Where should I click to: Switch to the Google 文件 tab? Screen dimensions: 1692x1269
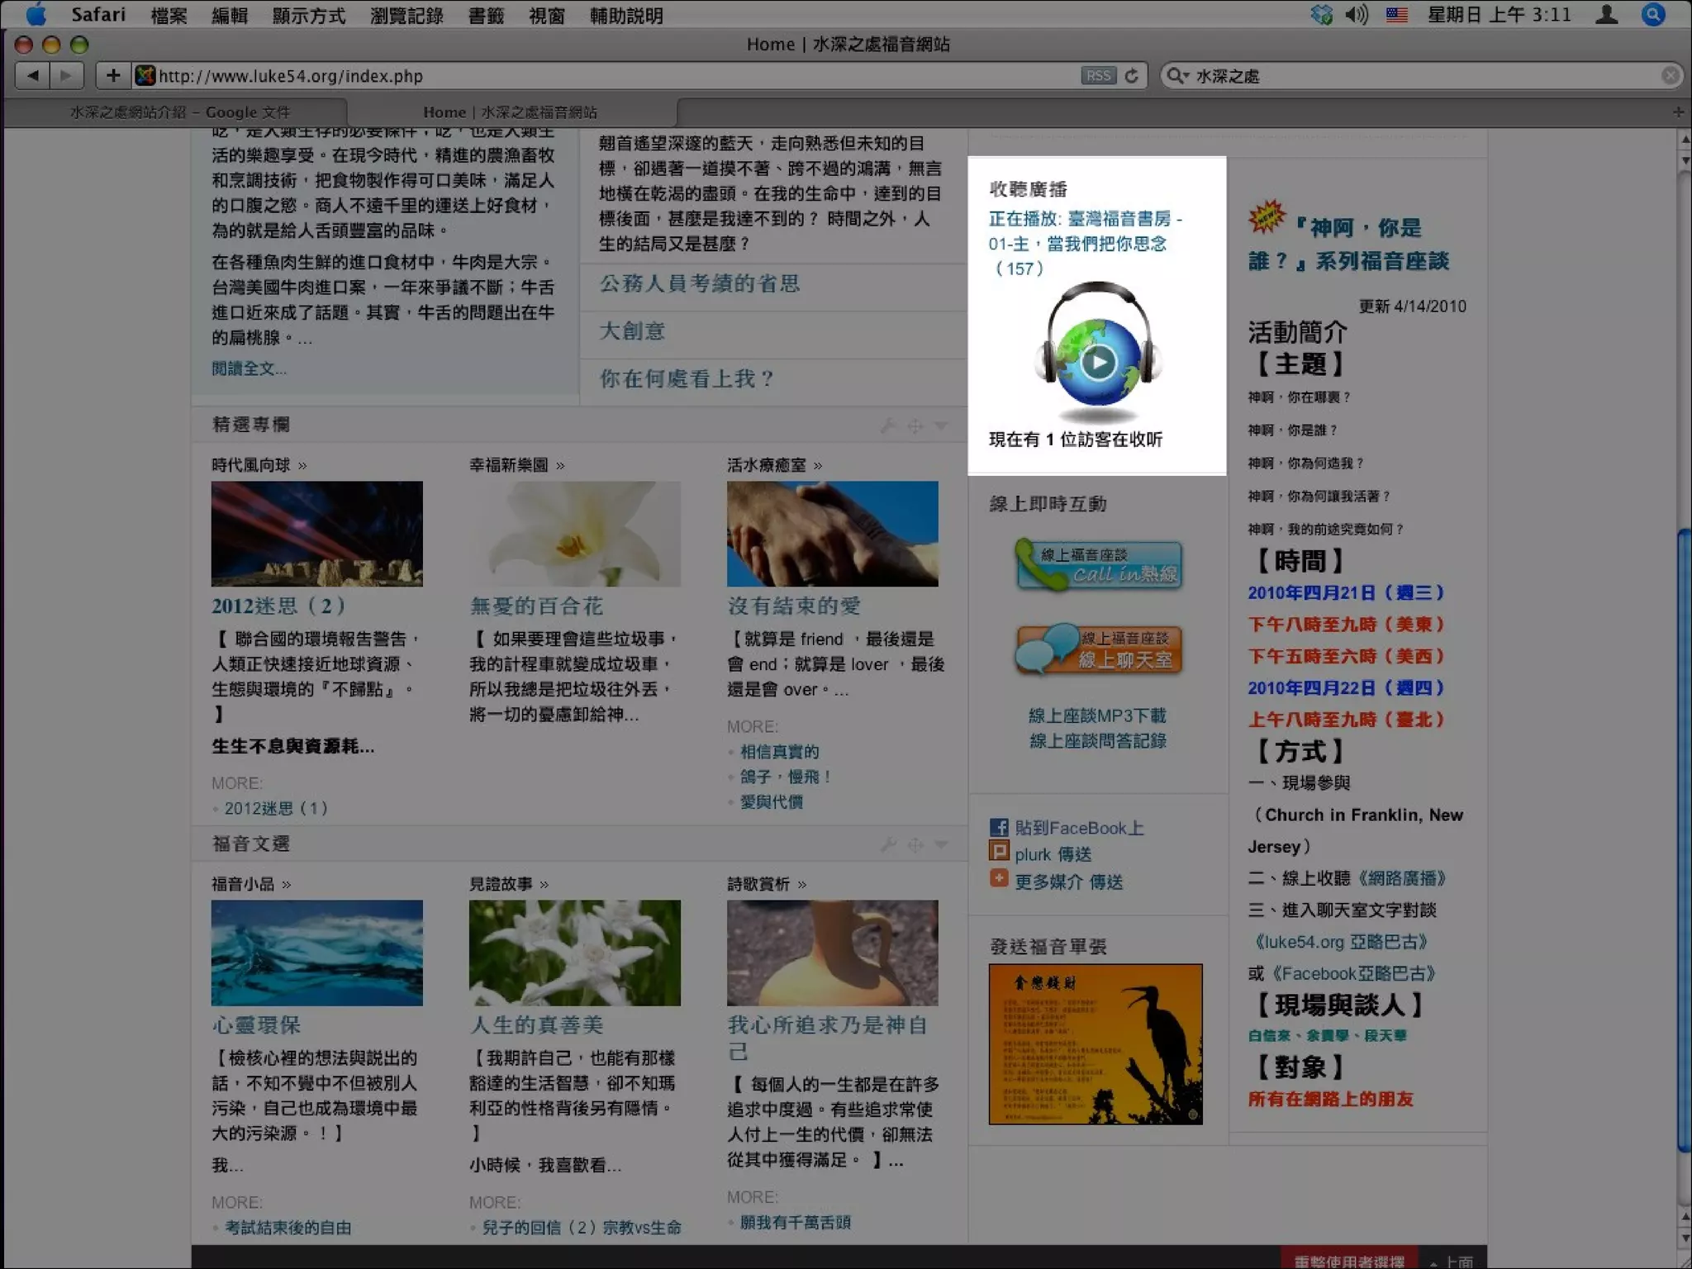tap(179, 112)
